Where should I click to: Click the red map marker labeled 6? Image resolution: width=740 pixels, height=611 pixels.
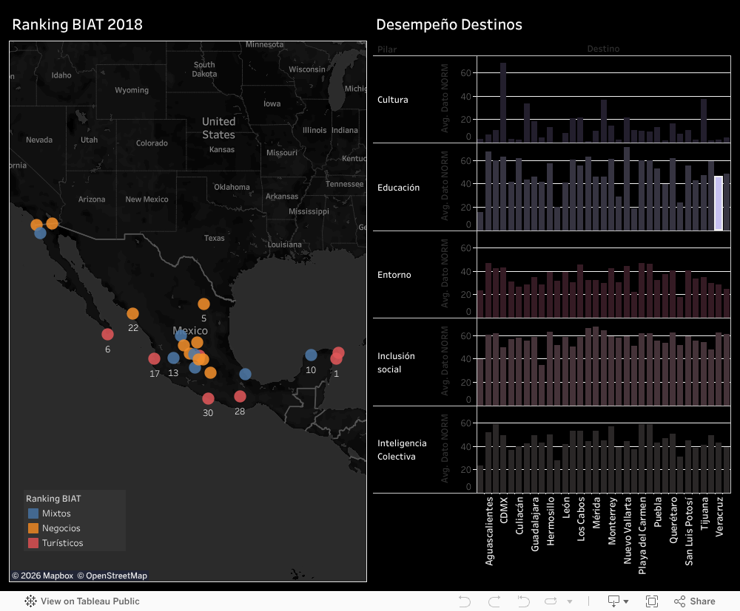point(107,335)
